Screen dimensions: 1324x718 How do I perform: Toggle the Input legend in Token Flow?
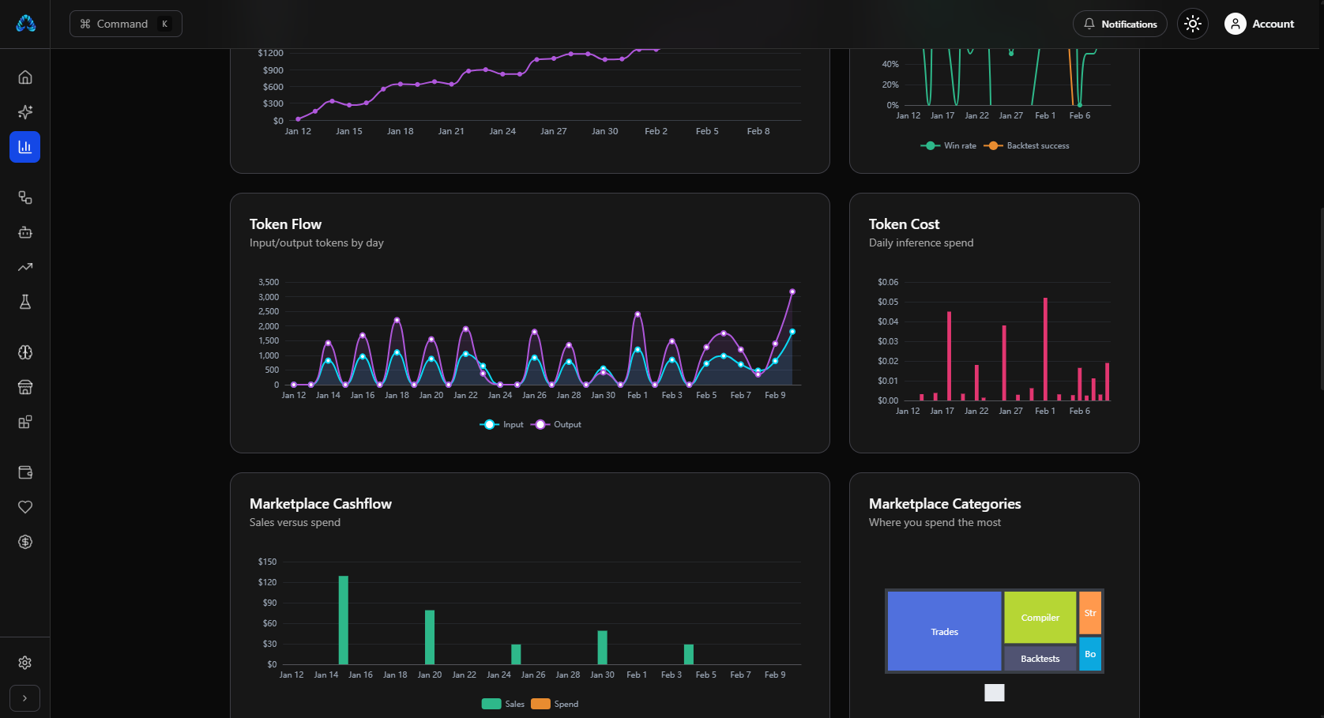(502, 425)
